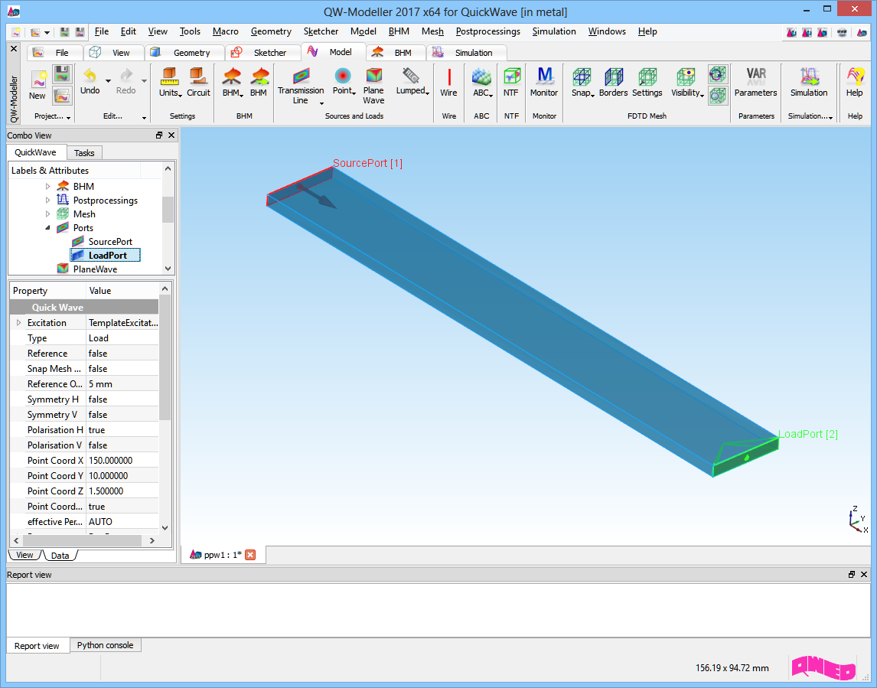Click the NTF box tool
This screenshot has height=688, width=877.
click(511, 82)
